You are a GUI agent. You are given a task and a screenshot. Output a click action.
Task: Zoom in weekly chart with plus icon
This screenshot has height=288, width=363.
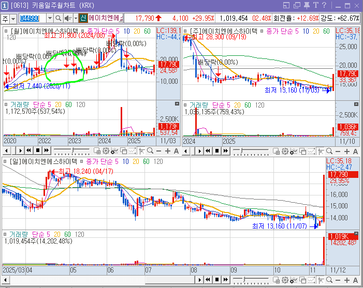346,151
